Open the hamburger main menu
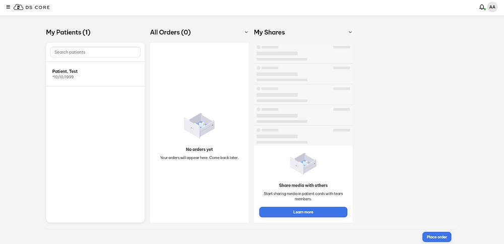This screenshot has width=504, height=244. pyautogui.click(x=8, y=7)
